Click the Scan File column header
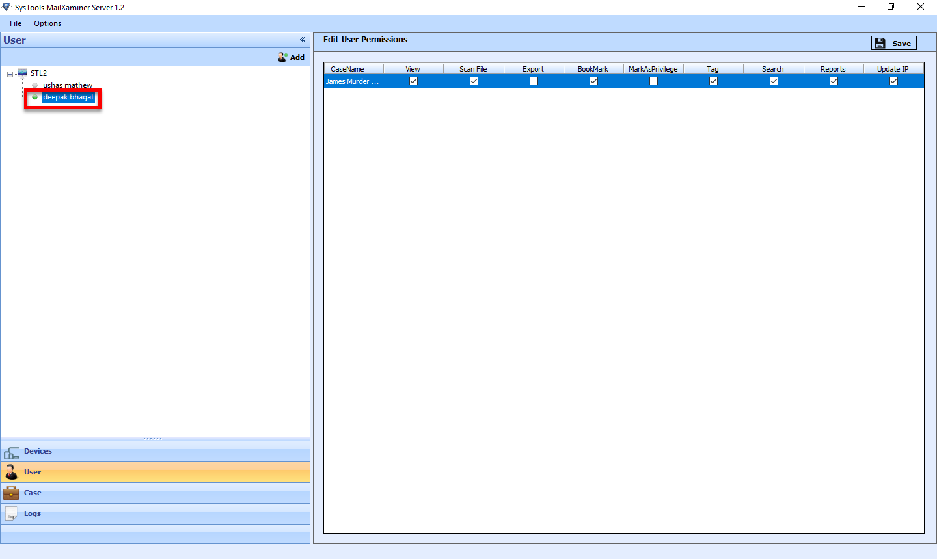Image resolution: width=937 pixels, height=559 pixels. (473, 69)
